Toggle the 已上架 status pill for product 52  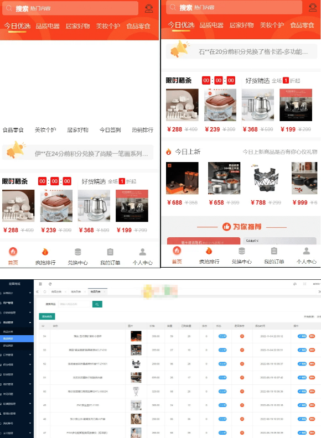[x=222, y=364]
